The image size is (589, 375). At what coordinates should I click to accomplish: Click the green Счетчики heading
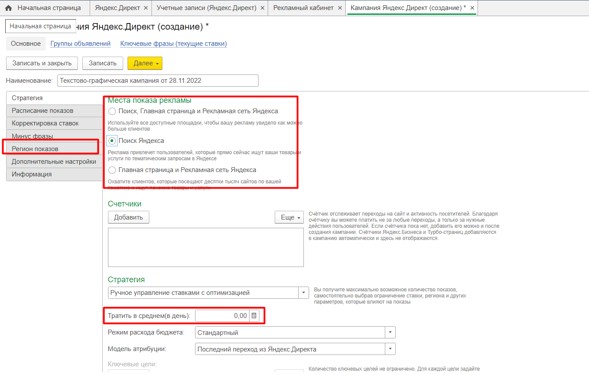(125, 203)
